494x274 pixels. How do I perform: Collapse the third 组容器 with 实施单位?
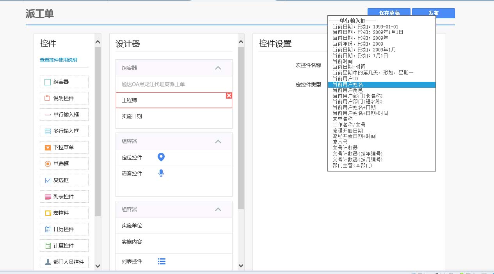pyautogui.click(x=218, y=210)
